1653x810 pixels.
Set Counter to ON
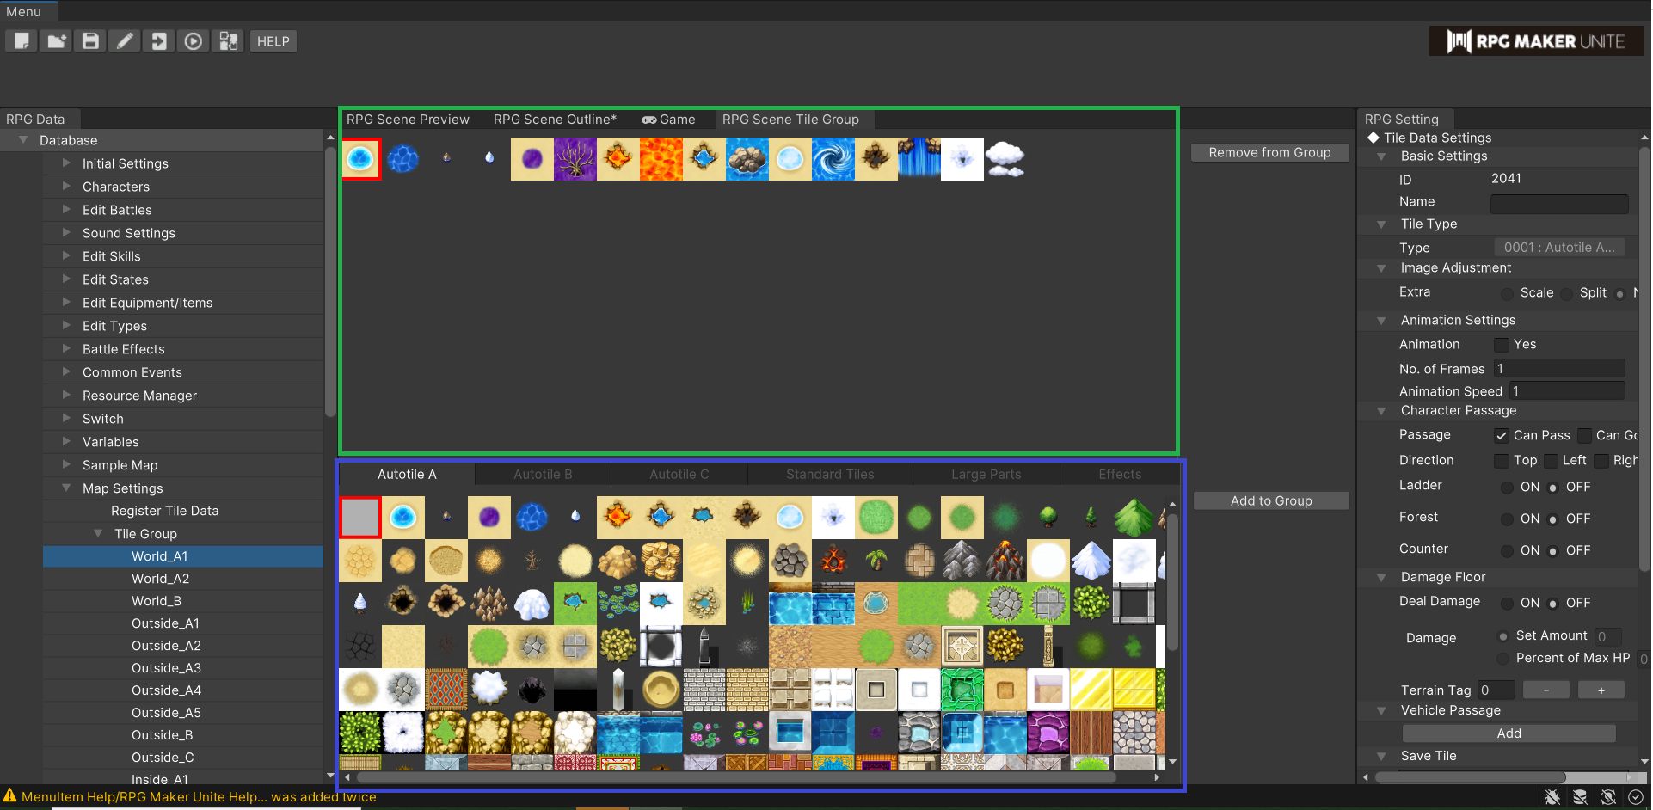[1507, 551]
